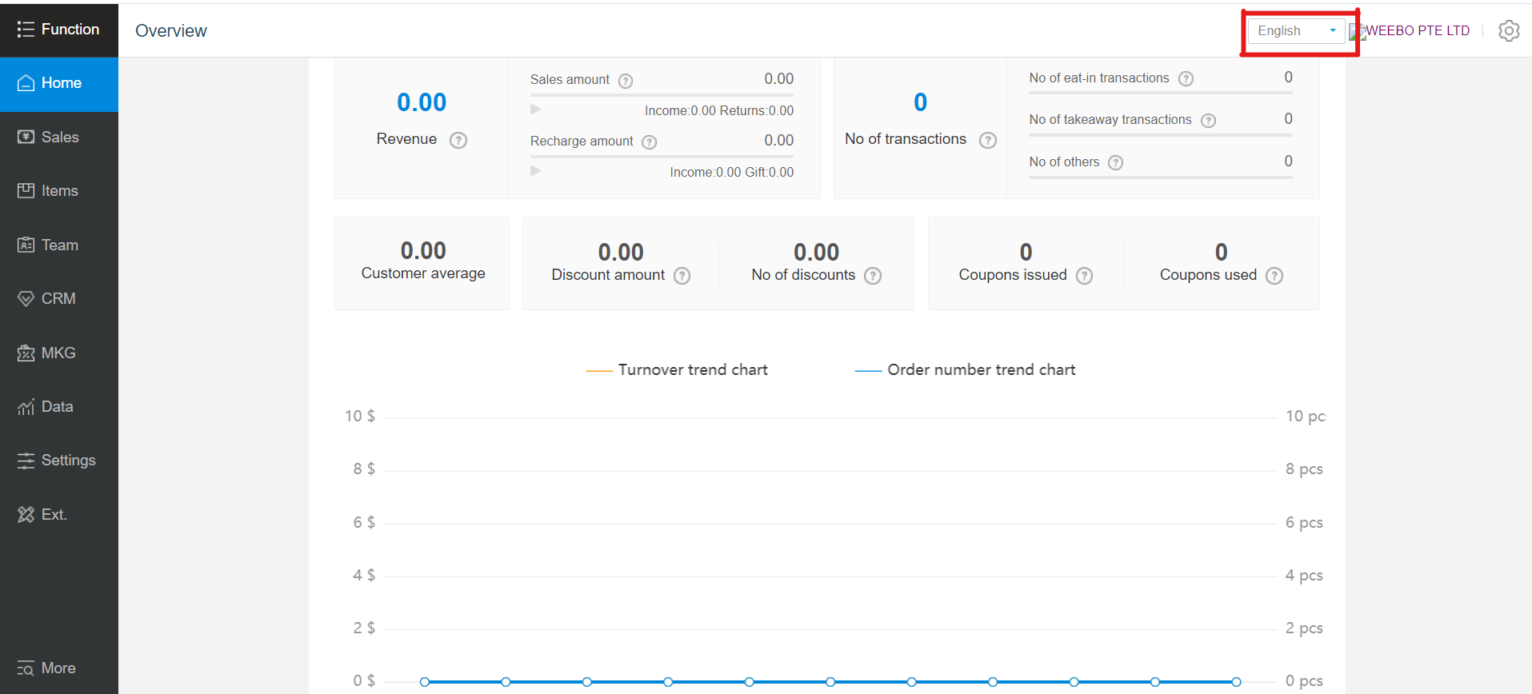Click help icon beside Sales amount
This screenshot has width=1532, height=694.
(x=626, y=81)
